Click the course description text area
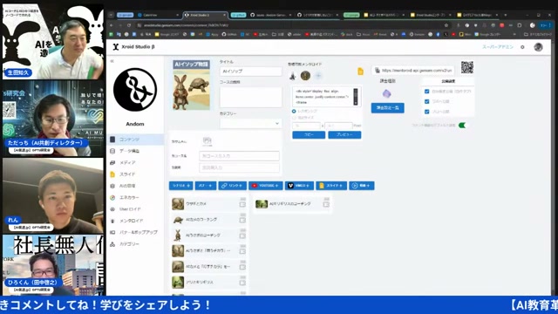Viewport: 558px width, 314px height. 250,97
